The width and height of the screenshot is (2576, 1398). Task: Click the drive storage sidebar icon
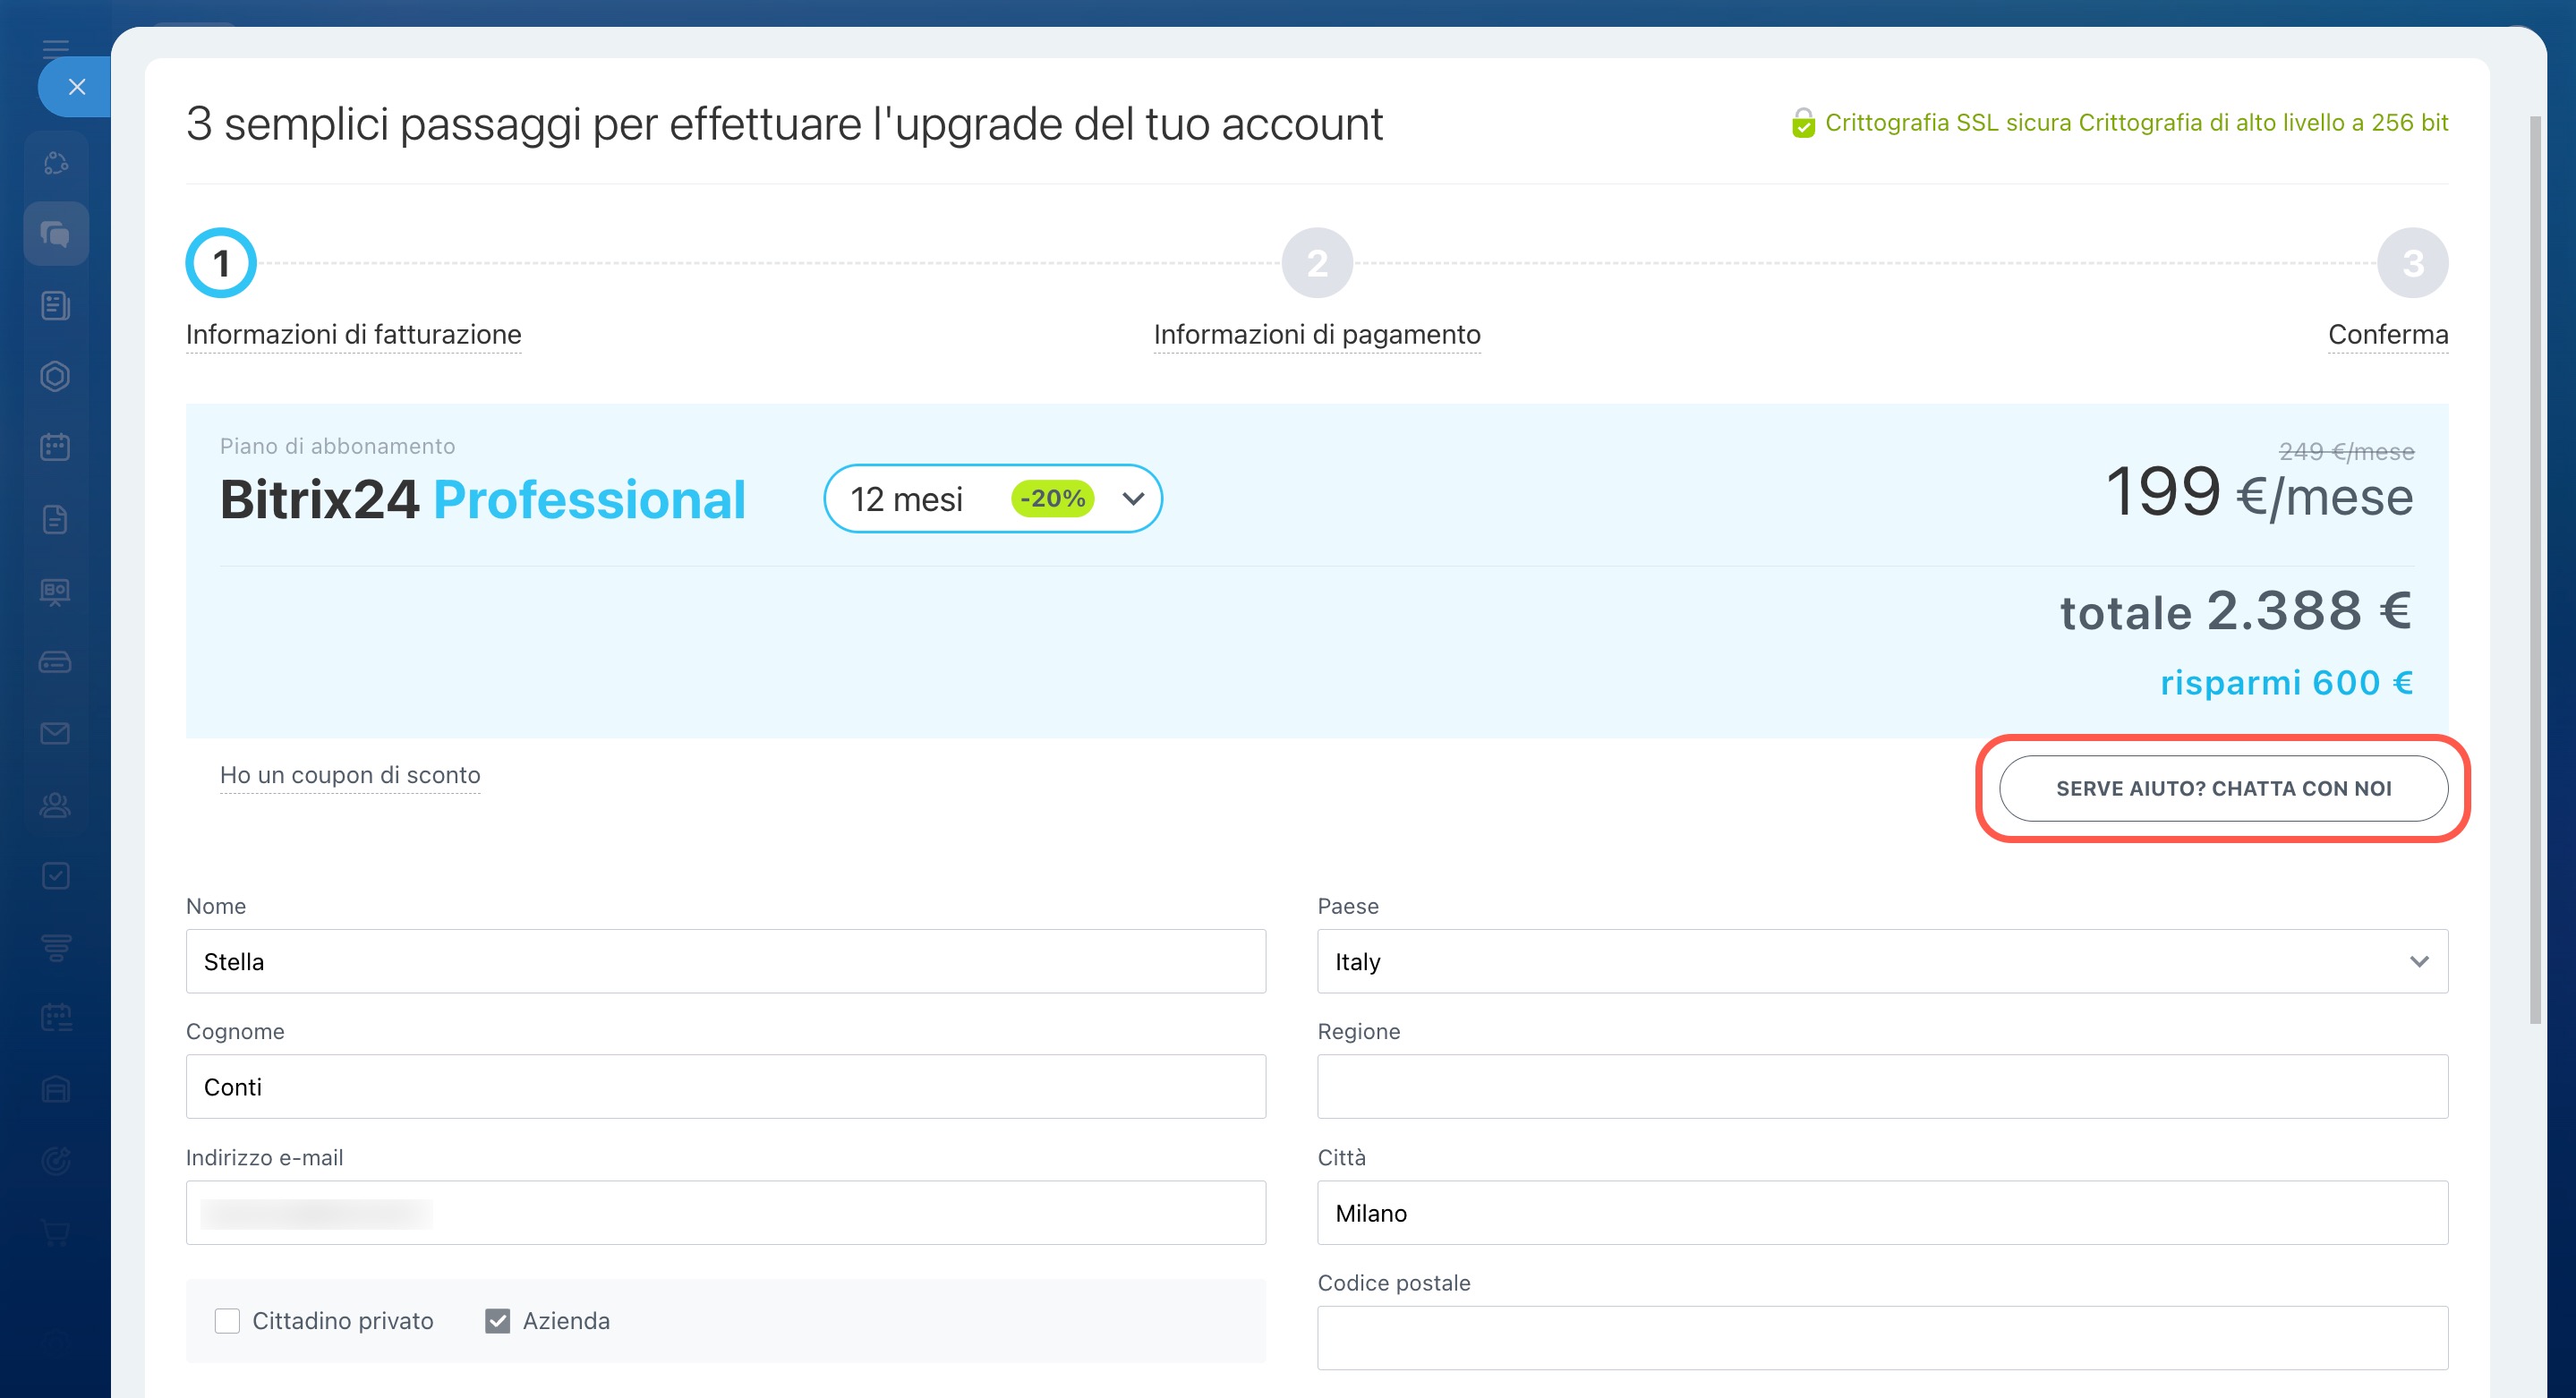coord(56,662)
